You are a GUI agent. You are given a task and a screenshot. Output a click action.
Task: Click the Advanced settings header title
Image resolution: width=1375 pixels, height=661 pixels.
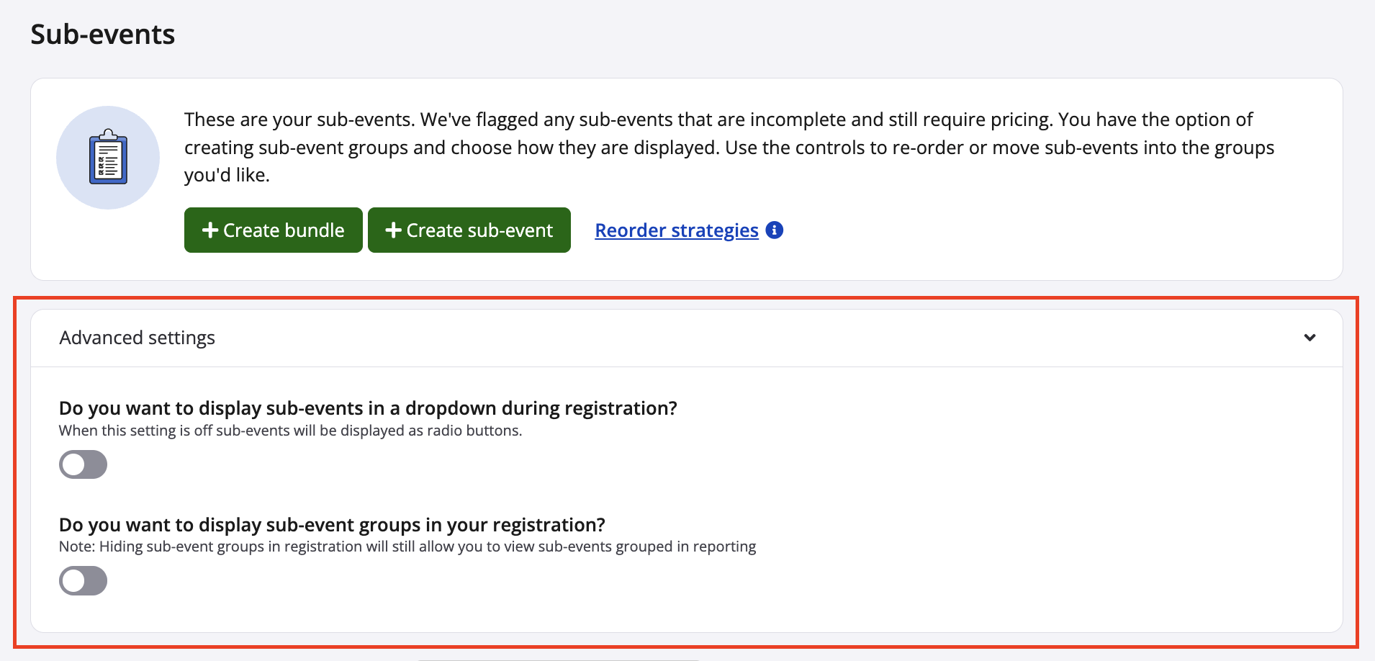pyautogui.click(x=137, y=338)
